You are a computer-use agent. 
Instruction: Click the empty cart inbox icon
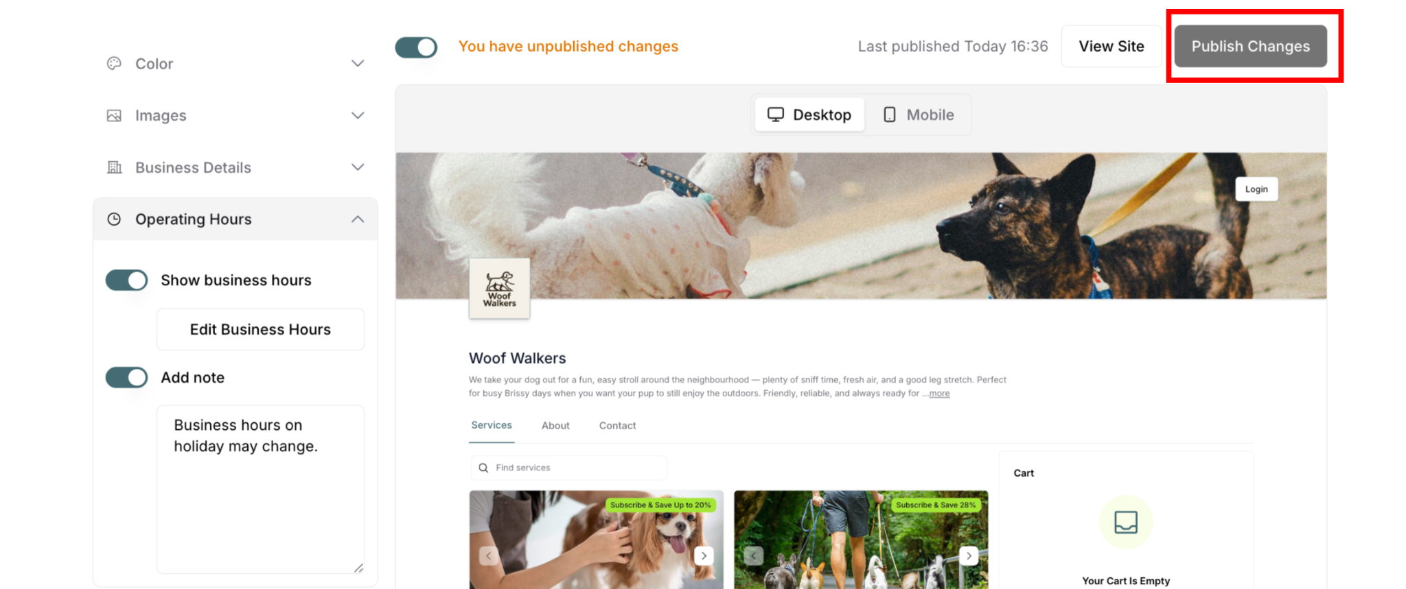pyautogui.click(x=1126, y=522)
